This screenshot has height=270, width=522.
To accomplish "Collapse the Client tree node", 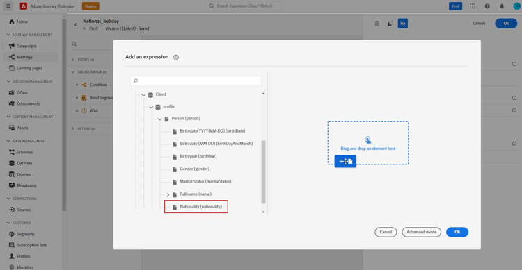I will click(144, 95).
